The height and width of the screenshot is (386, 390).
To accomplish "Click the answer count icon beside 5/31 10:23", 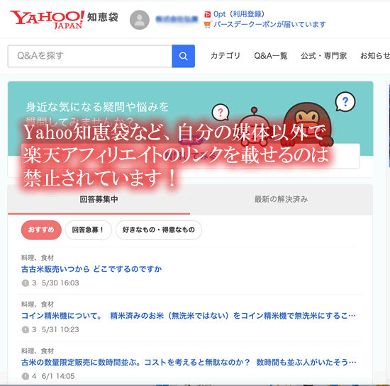I will [x=26, y=329].
